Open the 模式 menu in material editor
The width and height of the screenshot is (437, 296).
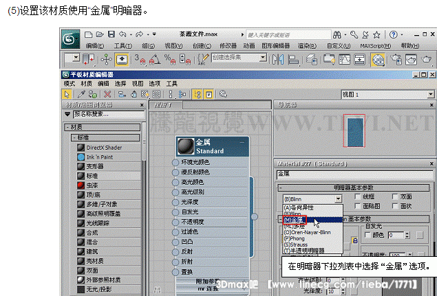point(70,84)
